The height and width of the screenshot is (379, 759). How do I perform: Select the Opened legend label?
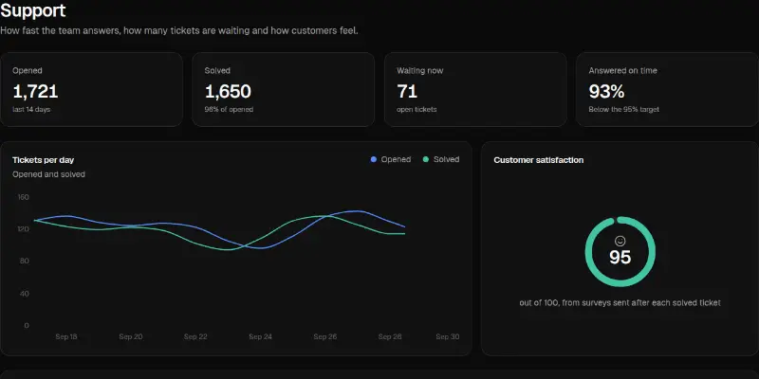tap(396, 159)
